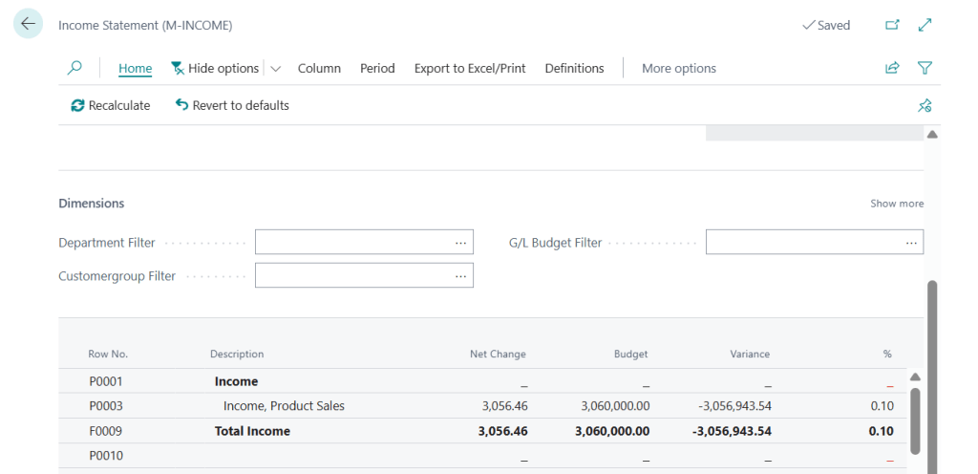Click the % column header
Screen dimensions: 978x474
coord(887,354)
